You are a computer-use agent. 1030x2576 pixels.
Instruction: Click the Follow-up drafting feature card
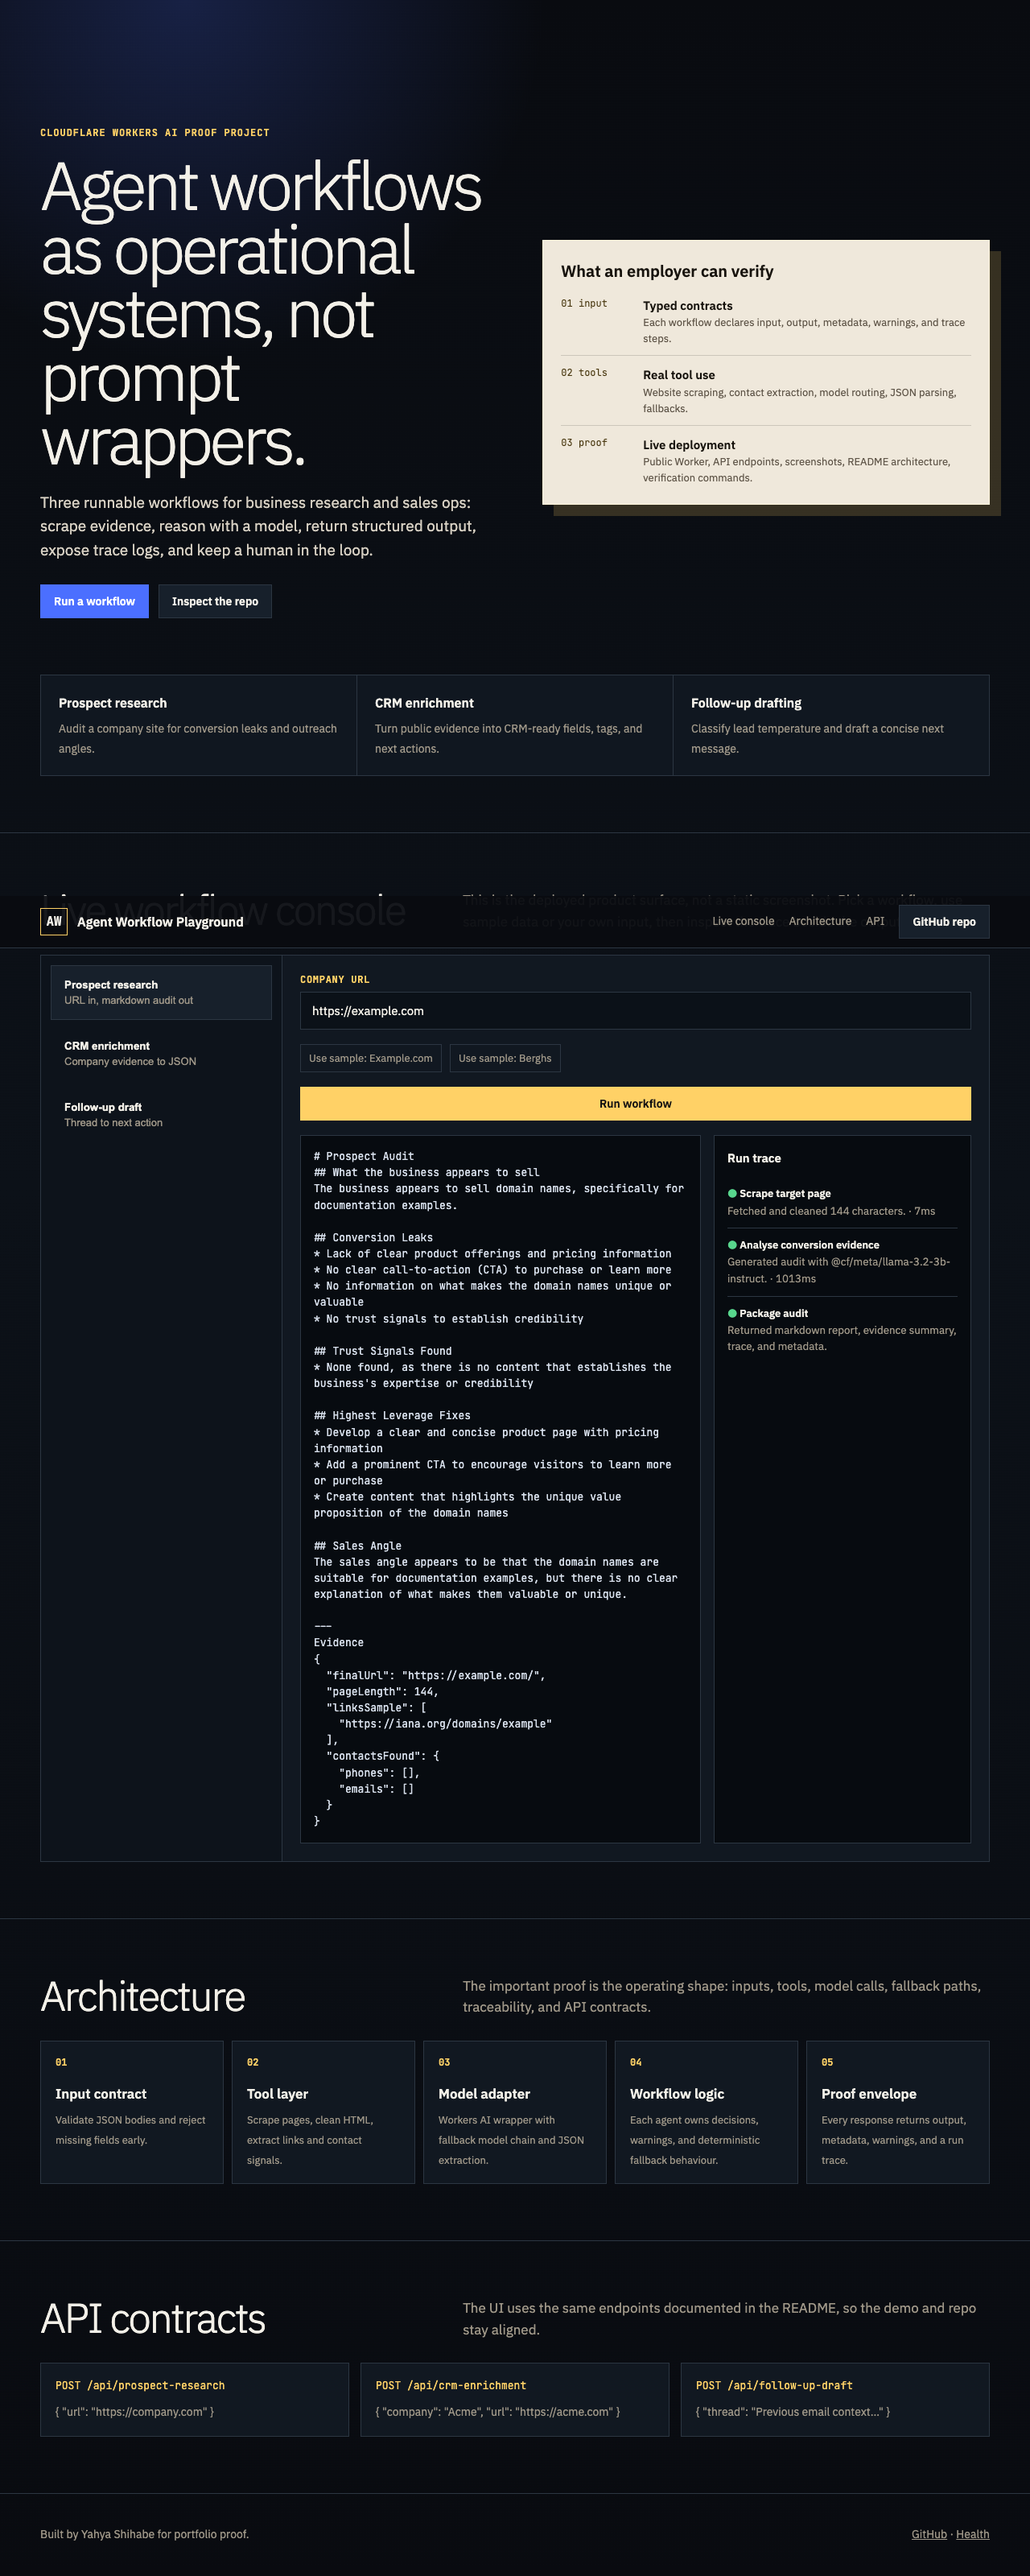pyautogui.click(x=831, y=725)
